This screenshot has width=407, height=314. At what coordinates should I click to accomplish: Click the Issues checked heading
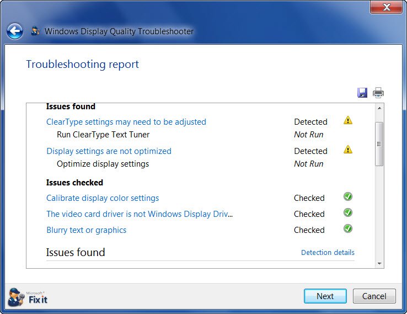pos(74,183)
